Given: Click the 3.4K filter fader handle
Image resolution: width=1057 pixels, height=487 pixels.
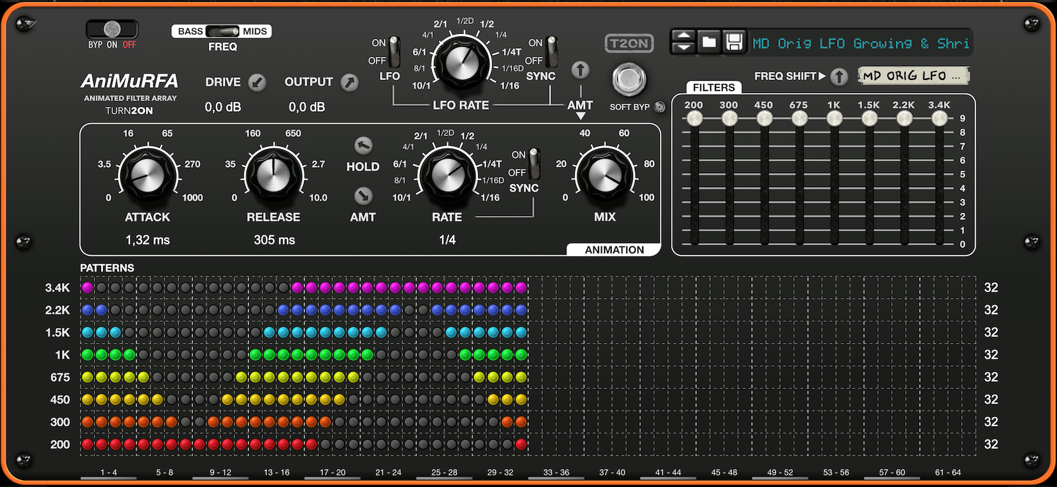Looking at the screenshot, I should pyautogui.click(x=939, y=118).
